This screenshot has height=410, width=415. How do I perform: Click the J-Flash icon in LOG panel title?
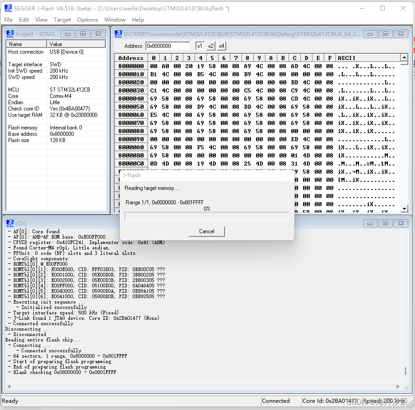tap(10, 223)
